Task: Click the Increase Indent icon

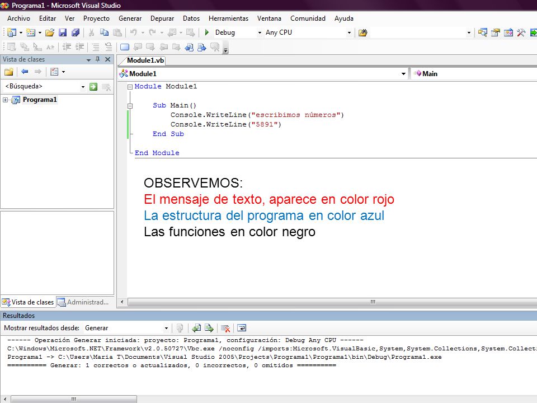Action: pos(80,47)
